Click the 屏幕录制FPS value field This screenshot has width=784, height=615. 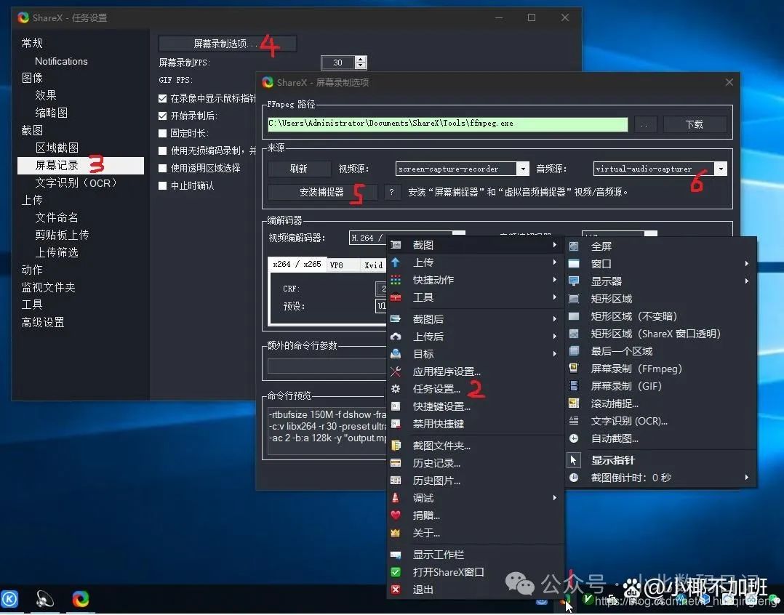338,63
